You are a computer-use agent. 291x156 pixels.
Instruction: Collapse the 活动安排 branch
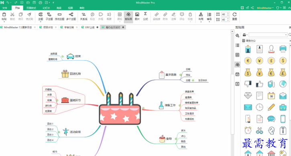(59, 132)
